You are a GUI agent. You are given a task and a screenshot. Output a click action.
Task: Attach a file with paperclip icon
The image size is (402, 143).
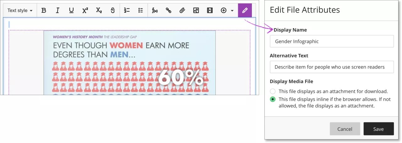point(182,10)
